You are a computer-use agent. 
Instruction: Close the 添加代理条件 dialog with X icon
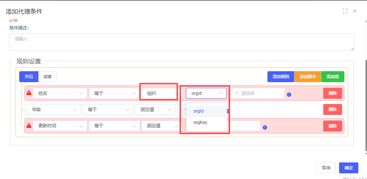click(x=355, y=11)
